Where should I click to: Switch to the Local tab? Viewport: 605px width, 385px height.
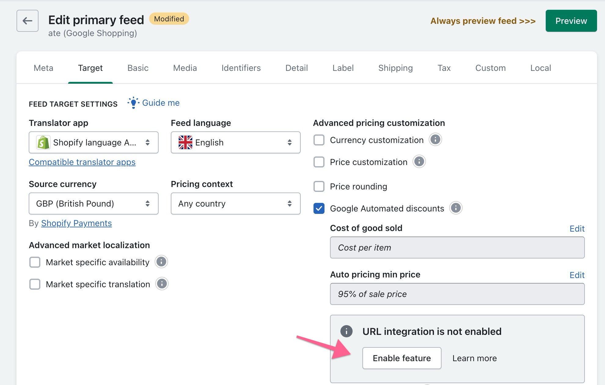pyautogui.click(x=541, y=68)
